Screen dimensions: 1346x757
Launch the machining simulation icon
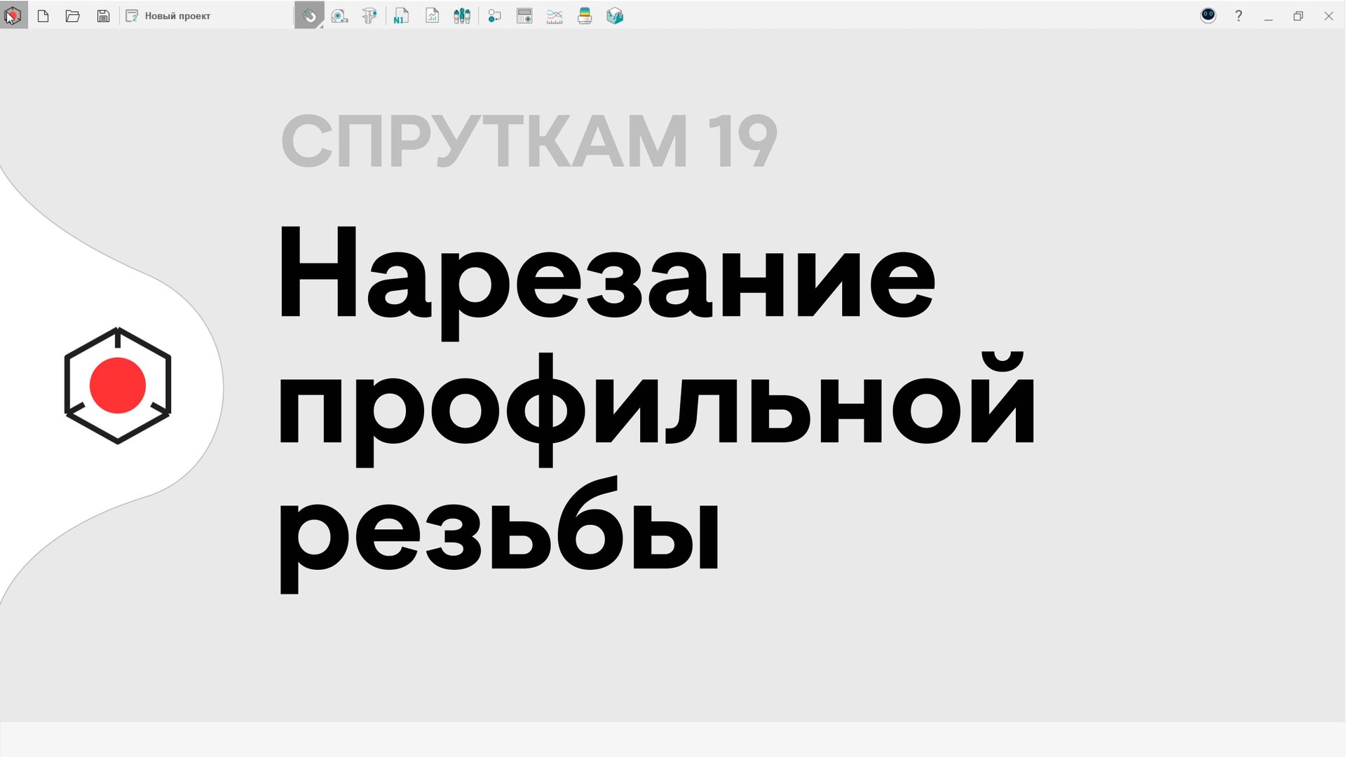pyautogui.click(x=615, y=15)
